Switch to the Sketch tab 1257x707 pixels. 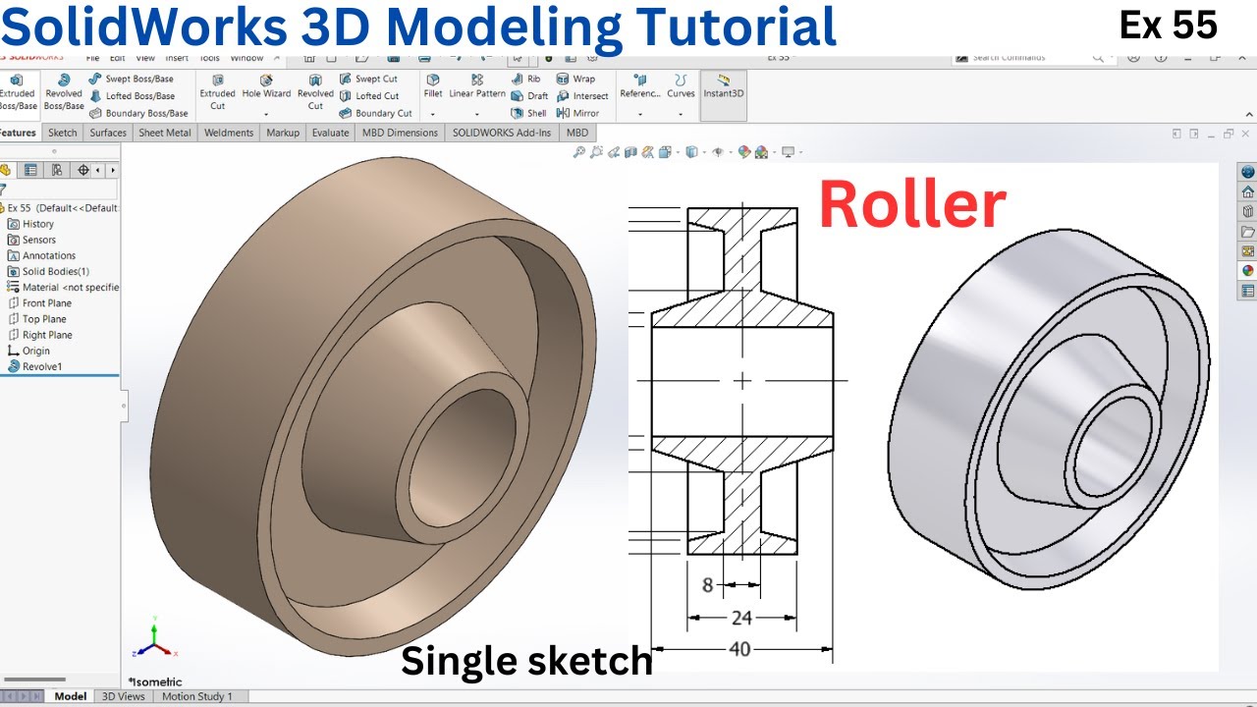62,133
